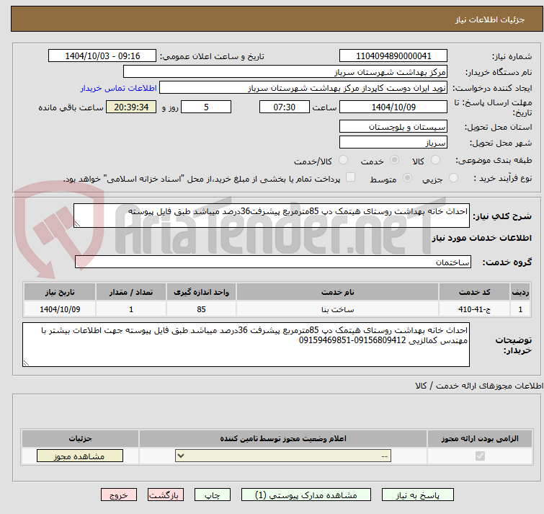
Task: Click the گروه خدمت field ساختمان
Action: [272, 262]
